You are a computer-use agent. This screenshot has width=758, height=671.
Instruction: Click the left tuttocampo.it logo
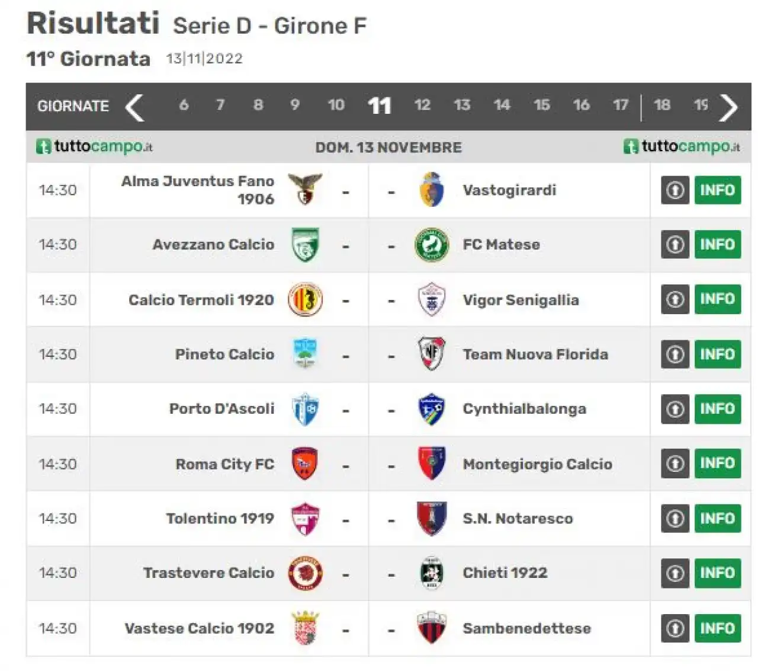click(x=94, y=146)
